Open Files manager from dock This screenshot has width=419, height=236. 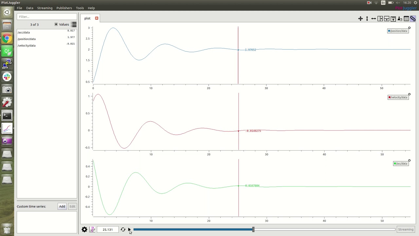click(x=7, y=25)
